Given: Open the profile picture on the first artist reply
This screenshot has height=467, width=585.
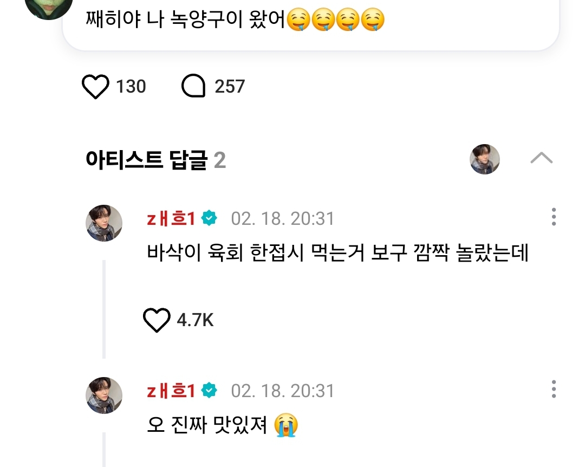Looking at the screenshot, I should click(104, 223).
